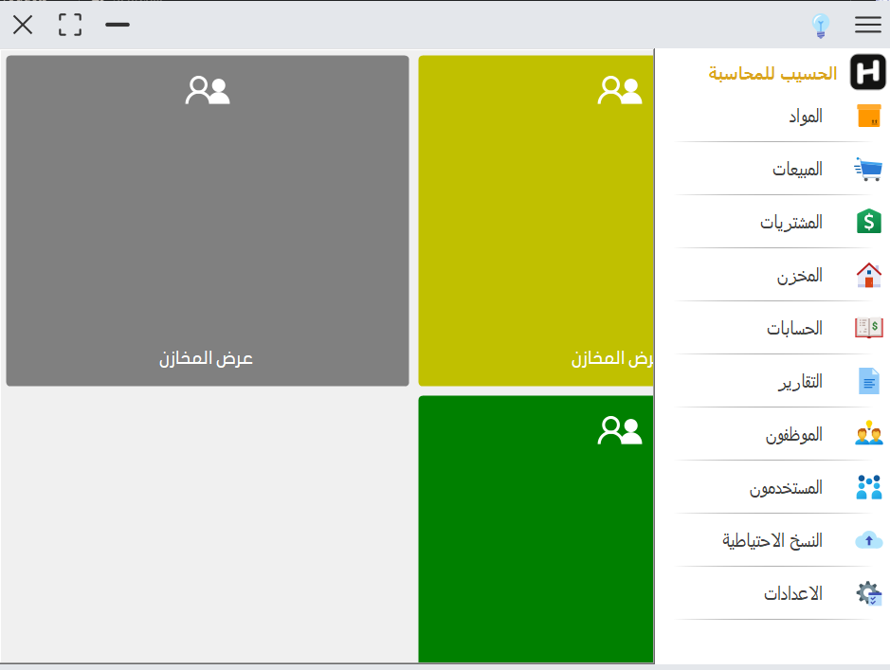Click the ledger book accounts icon
The image size is (890, 670).
tap(868, 328)
